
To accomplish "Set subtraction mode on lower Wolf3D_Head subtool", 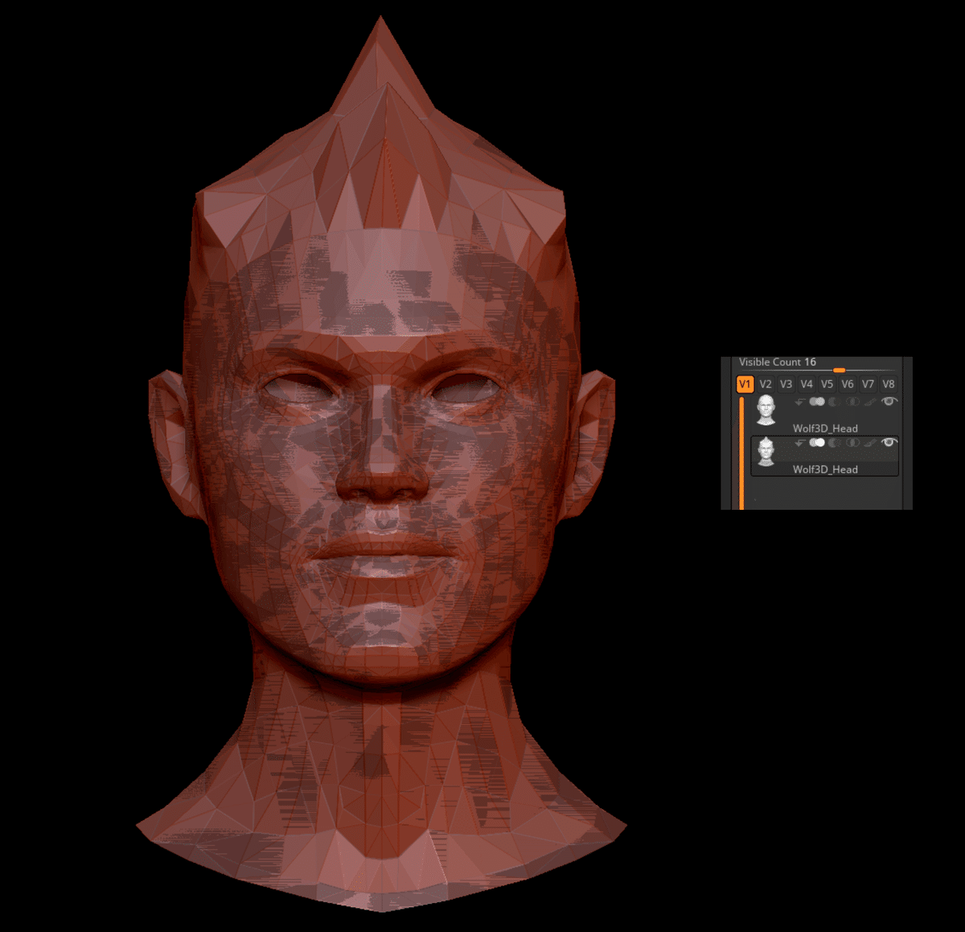I will (835, 443).
